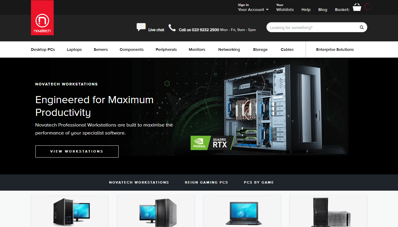Click the View Workstations button
The height and width of the screenshot is (227, 398).
(x=77, y=151)
